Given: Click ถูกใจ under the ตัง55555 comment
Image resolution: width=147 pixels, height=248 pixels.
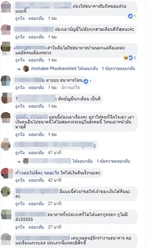Looking at the screenshot, I should click(x=20, y=227).
